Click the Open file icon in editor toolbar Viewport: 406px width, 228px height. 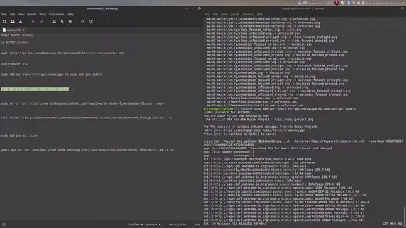point(13,22)
